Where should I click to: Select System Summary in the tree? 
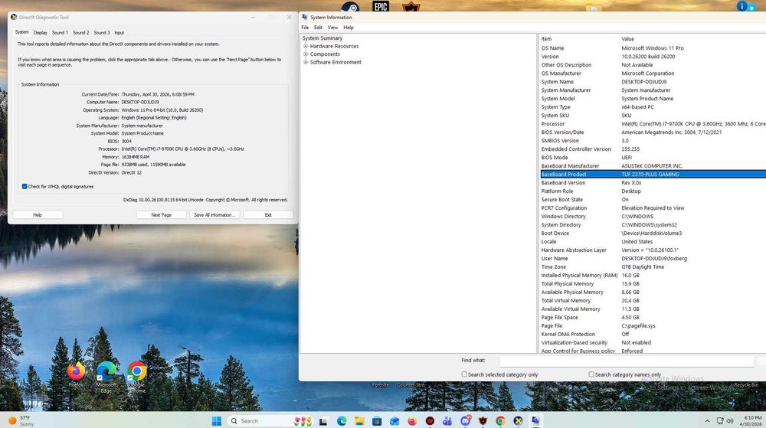[x=322, y=38]
